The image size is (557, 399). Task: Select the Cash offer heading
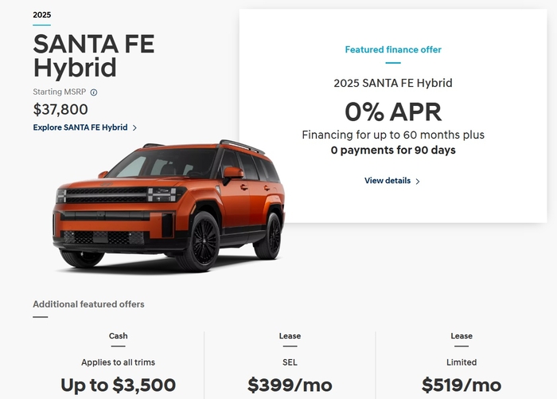click(x=119, y=336)
